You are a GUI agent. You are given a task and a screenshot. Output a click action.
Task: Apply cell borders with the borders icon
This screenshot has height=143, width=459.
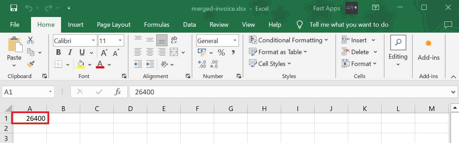(59, 64)
